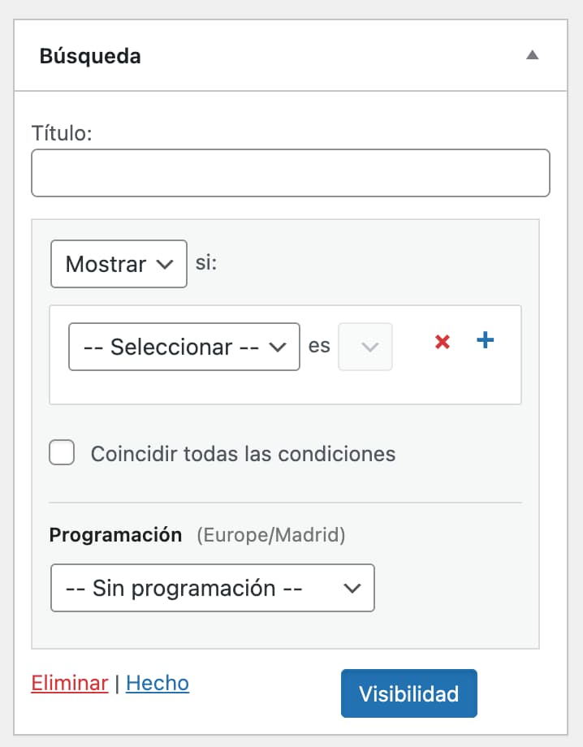The image size is (583, 747).
Task: Click the Coincidir todas las condiciones checkbox
Action: [x=61, y=453]
